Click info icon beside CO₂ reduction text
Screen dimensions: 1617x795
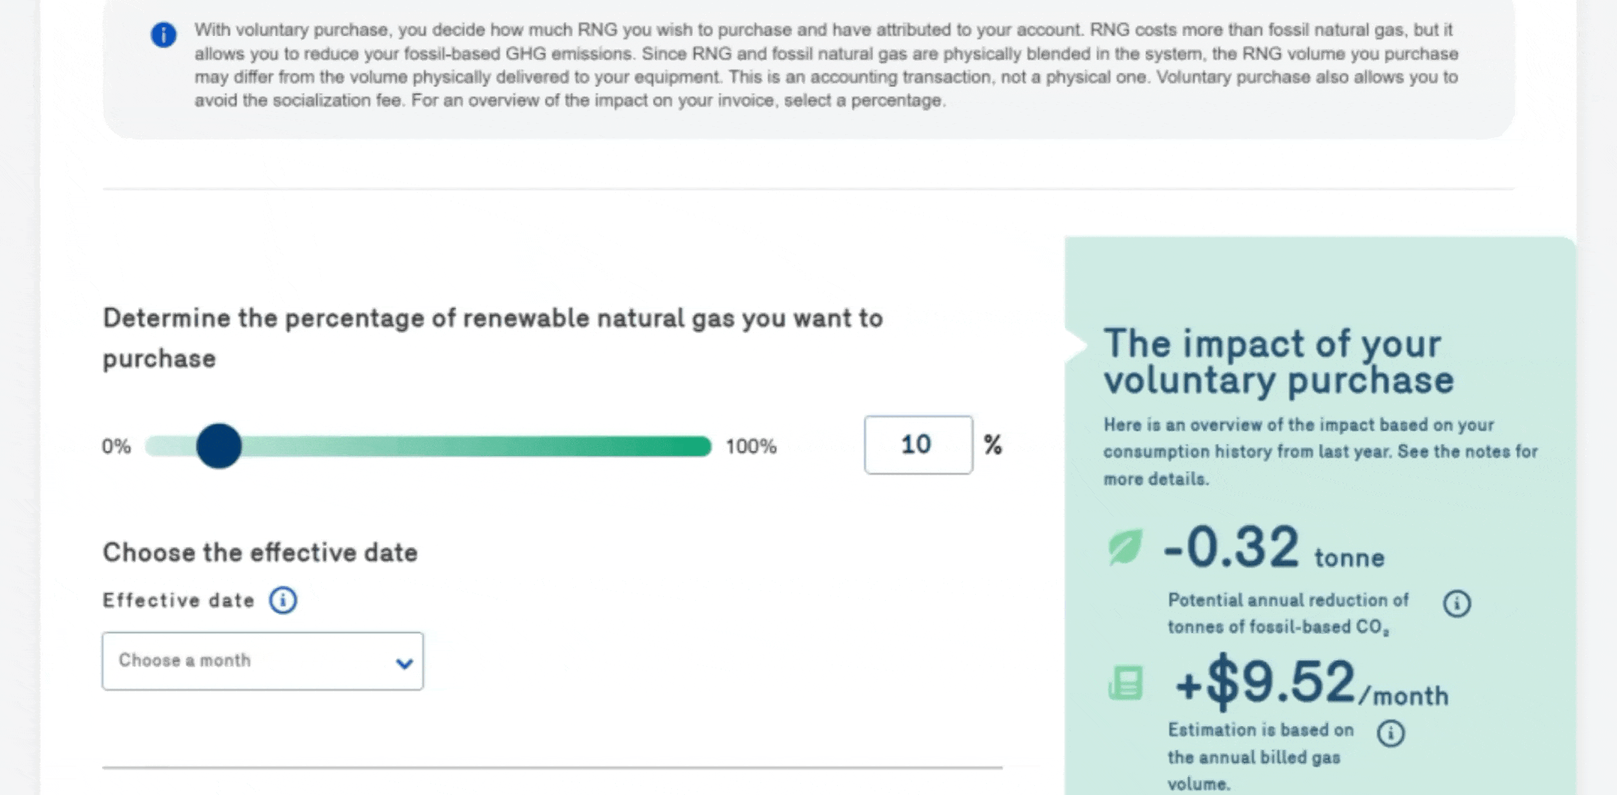[x=1456, y=603]
